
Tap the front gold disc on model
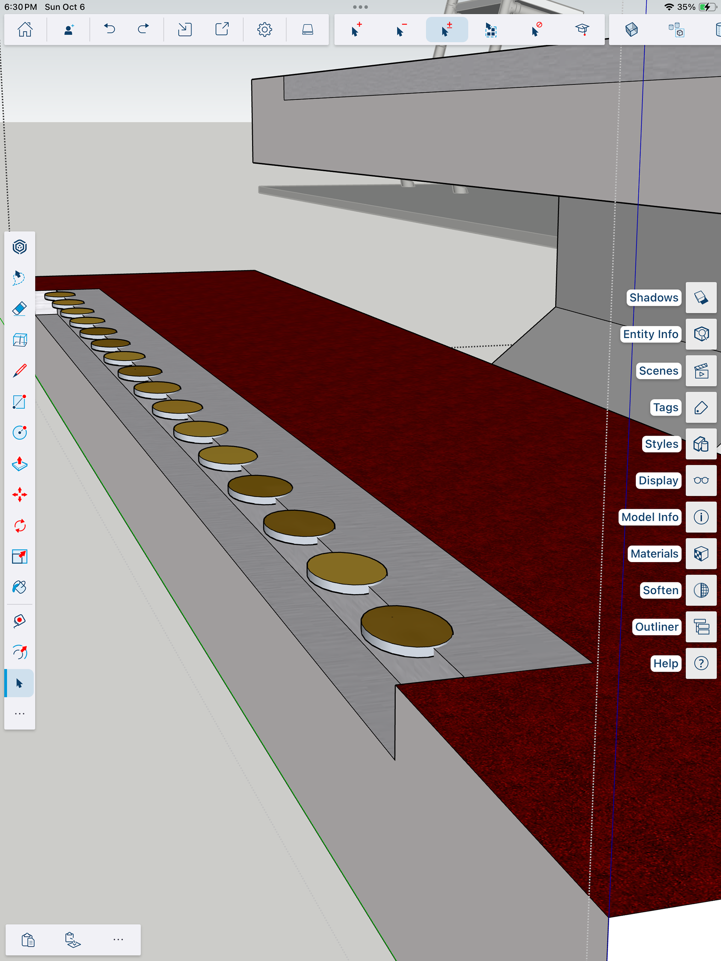(x=407, y=626)
